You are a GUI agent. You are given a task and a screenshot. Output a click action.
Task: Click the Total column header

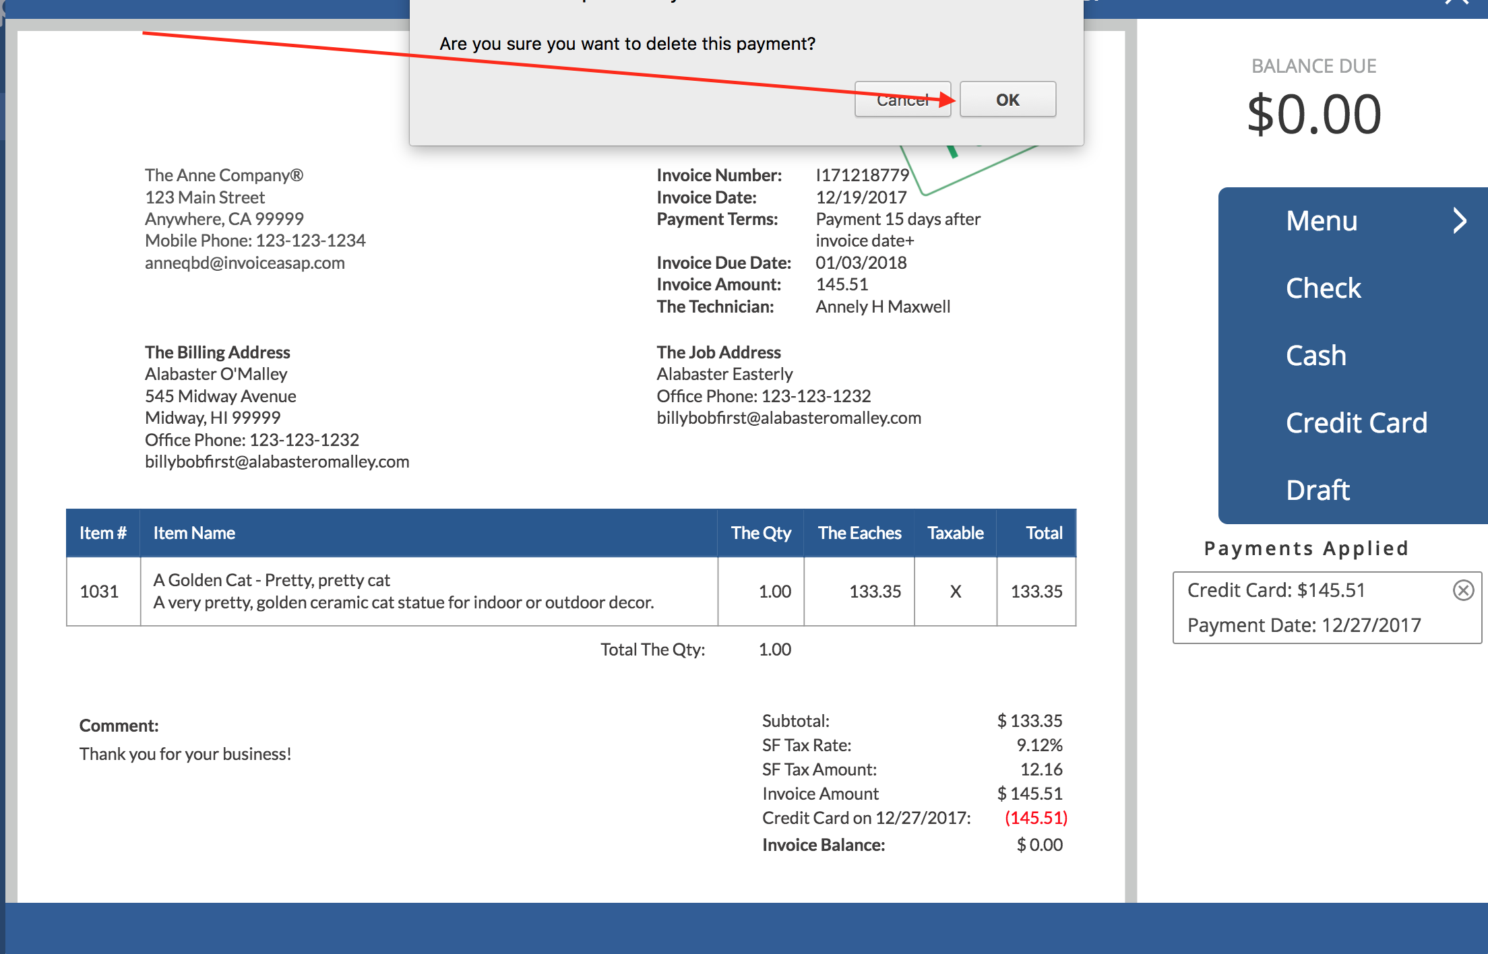pos(1043,533)
